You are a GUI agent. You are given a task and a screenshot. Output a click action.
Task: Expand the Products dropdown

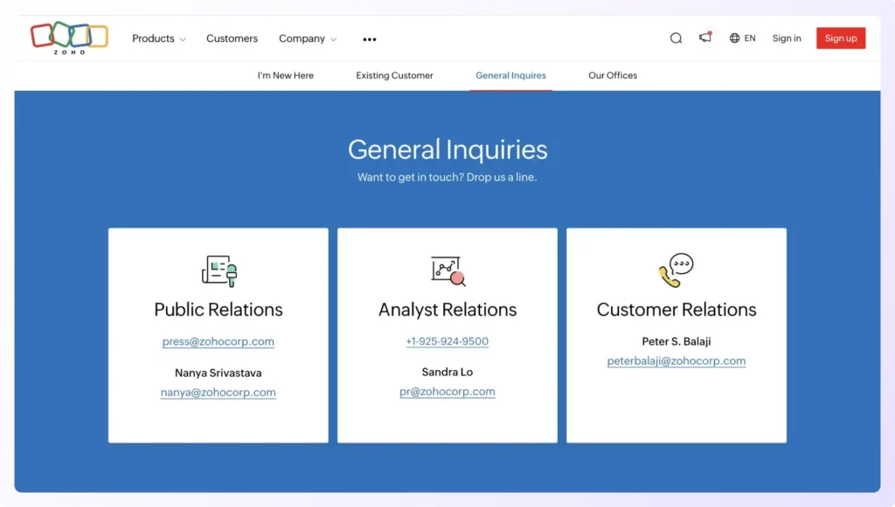click(x=159, y=38)
